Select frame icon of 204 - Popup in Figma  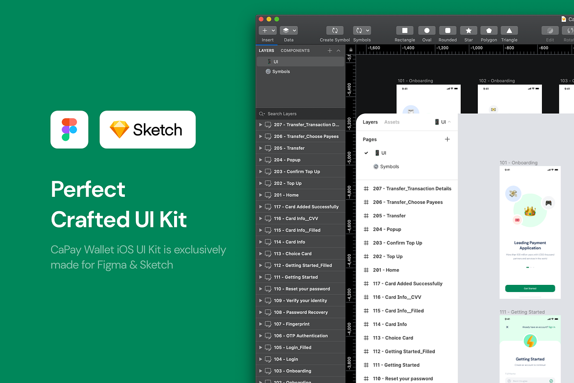pyautogui.click(x=366, y=229)
